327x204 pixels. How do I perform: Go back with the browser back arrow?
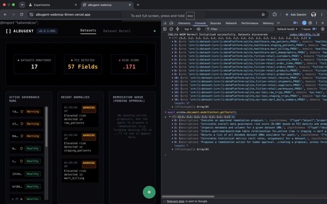[5, 15]
